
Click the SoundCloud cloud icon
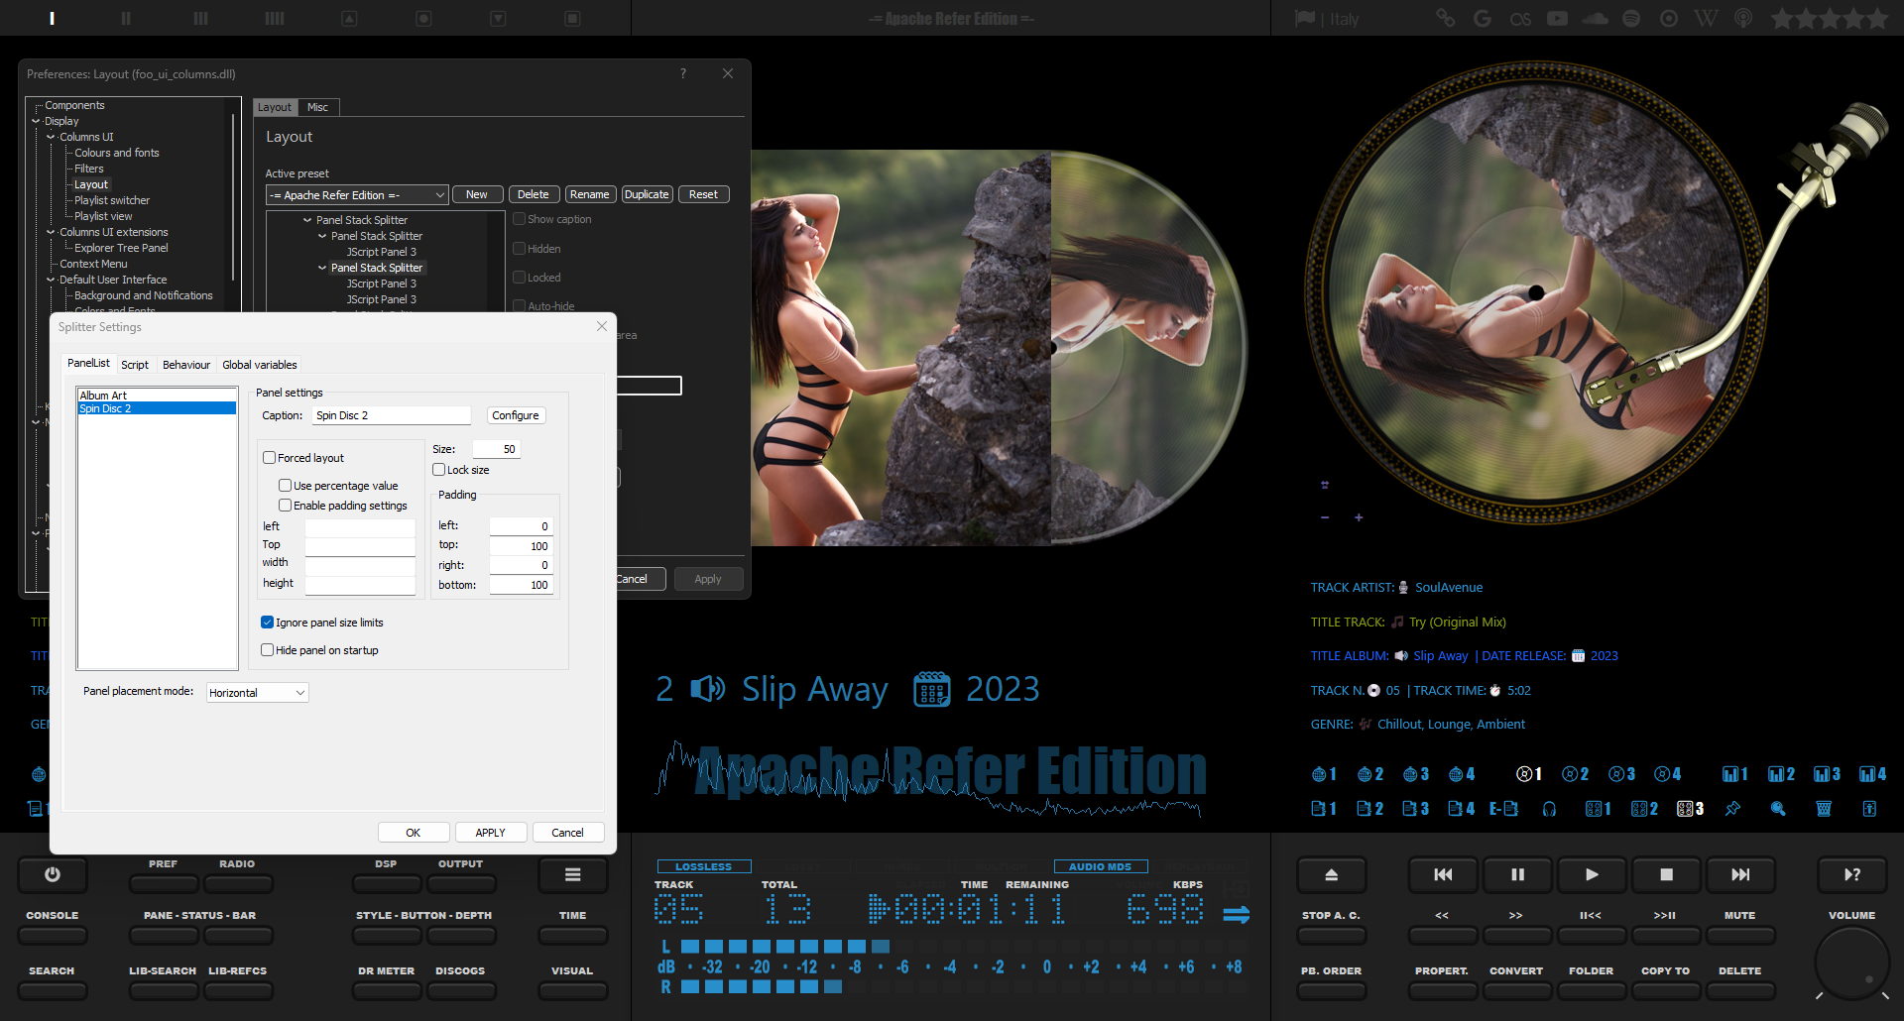coord(1595,19)
